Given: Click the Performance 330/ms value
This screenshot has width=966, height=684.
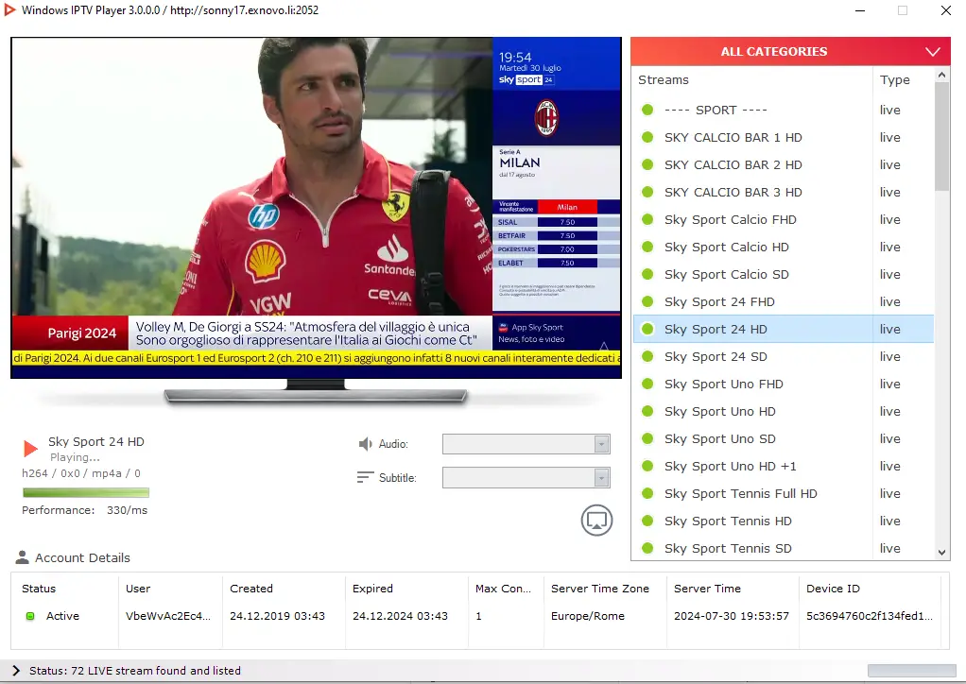Looking at the screenshot, I should [x=127, y=510].
